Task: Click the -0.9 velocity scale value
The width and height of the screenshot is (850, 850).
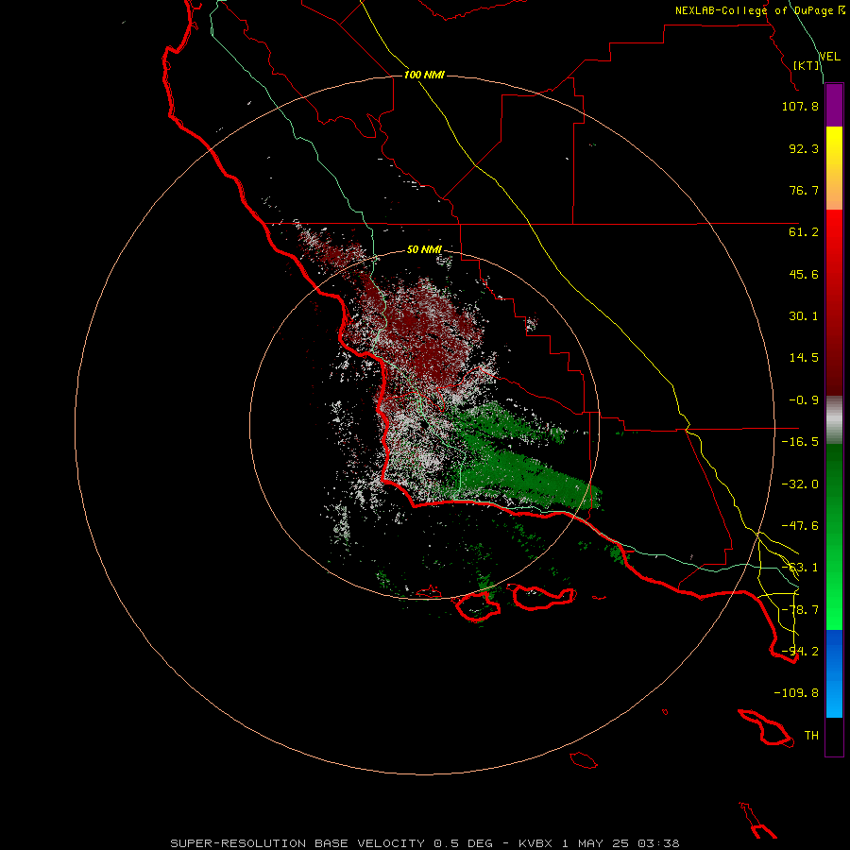Action: tap(804, 400)
